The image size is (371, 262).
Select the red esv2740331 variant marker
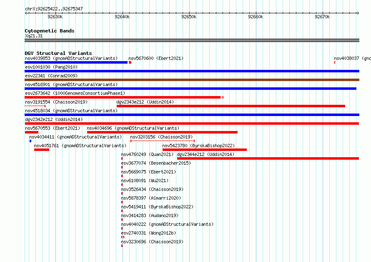click(x=123, y=237)
